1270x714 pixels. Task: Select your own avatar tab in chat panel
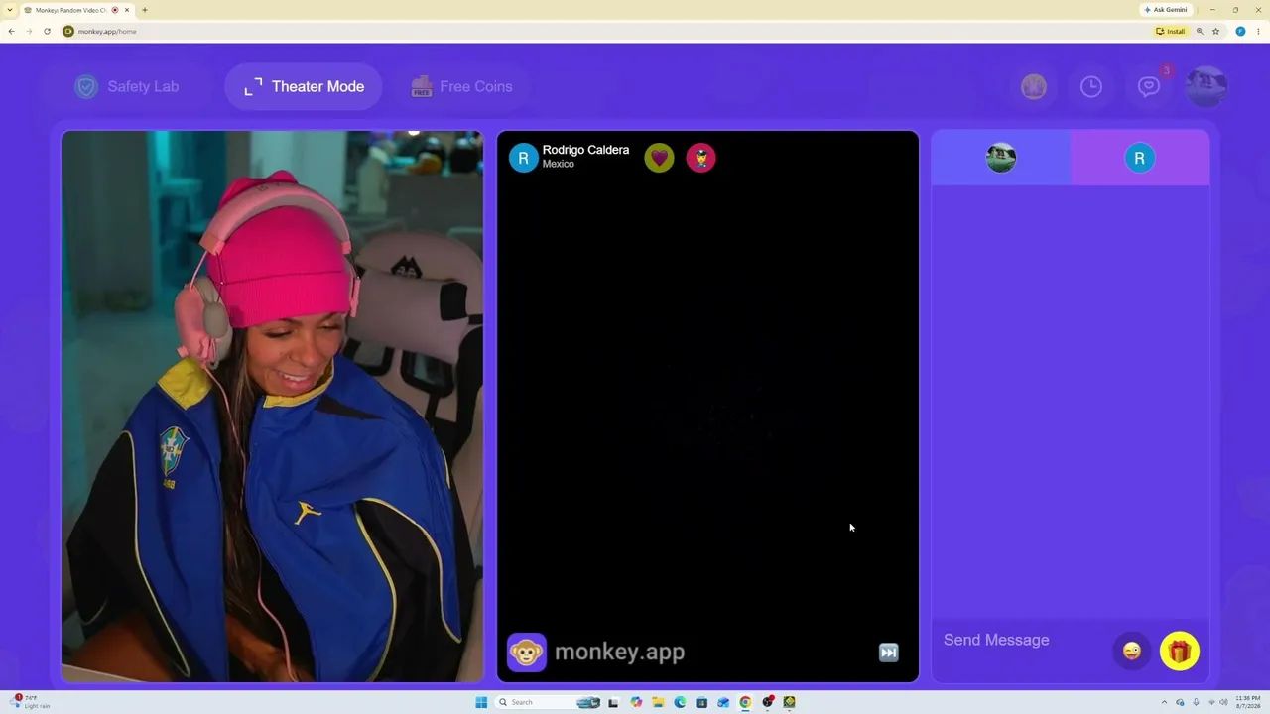(1001, 158)
